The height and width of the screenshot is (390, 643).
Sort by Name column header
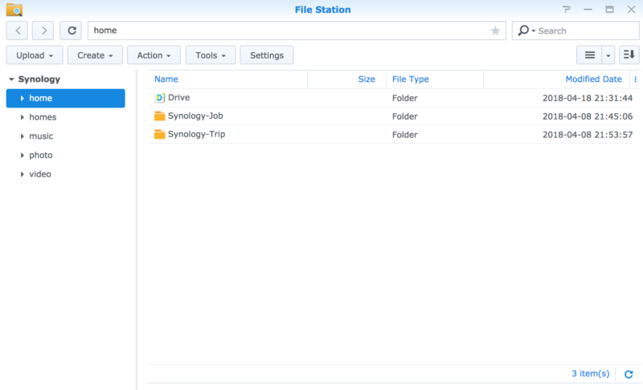click(166, 79)
